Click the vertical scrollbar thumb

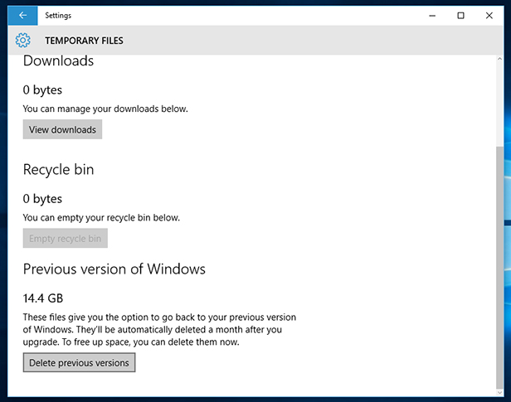pos(499,268)
